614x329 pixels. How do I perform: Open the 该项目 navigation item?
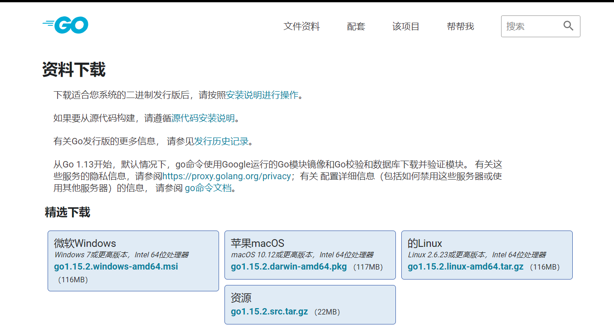tap(406, 26)
